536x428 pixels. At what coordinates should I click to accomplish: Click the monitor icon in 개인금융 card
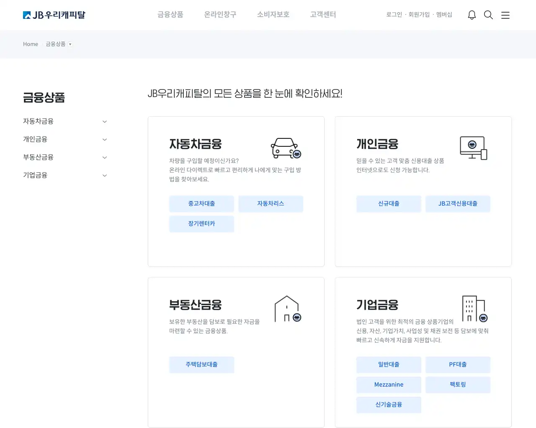(474, 148)
